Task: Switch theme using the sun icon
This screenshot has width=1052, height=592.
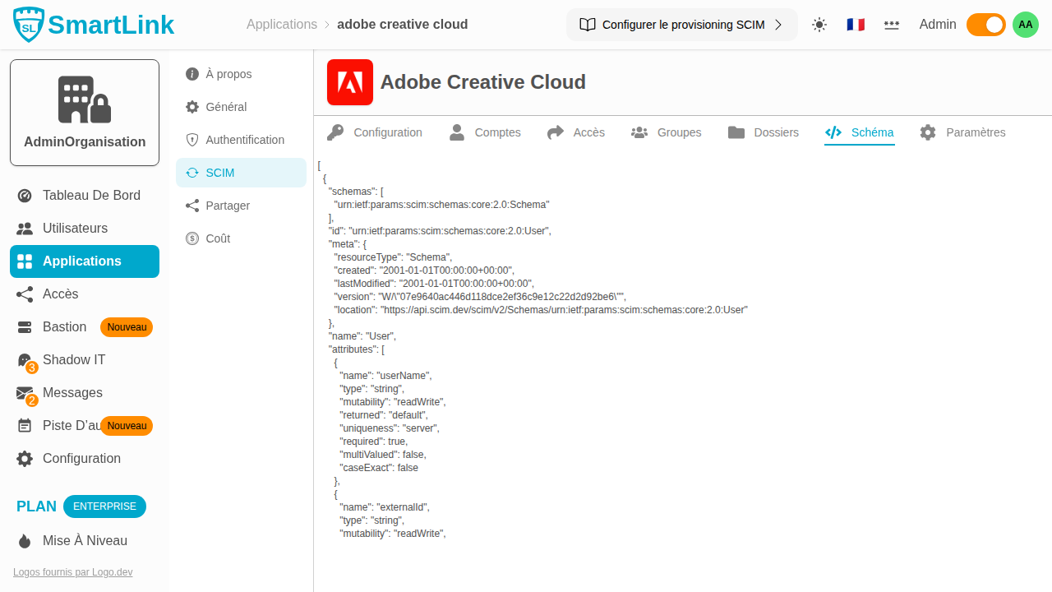Action: point(819,25)
